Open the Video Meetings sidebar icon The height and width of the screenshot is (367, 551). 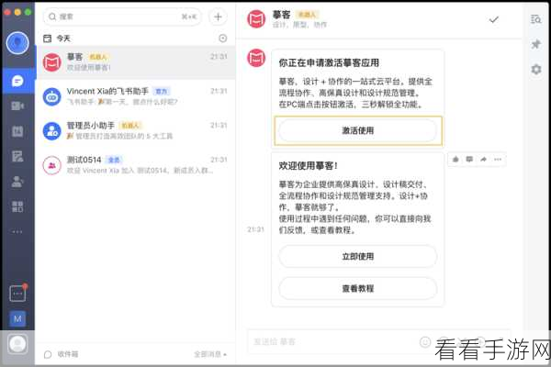pos(17,106)
